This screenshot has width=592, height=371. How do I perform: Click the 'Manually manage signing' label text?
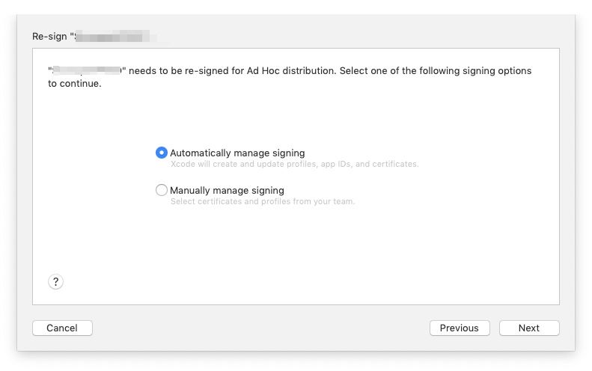coord(227,190)
